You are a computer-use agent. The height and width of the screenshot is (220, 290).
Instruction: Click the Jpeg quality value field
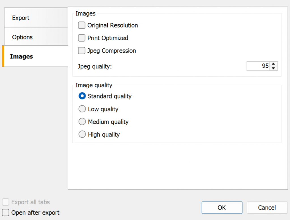point(258,66)
